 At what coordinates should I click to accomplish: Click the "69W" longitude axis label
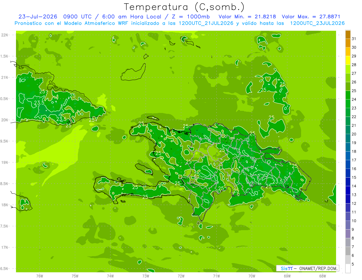[x=287, y=276]
